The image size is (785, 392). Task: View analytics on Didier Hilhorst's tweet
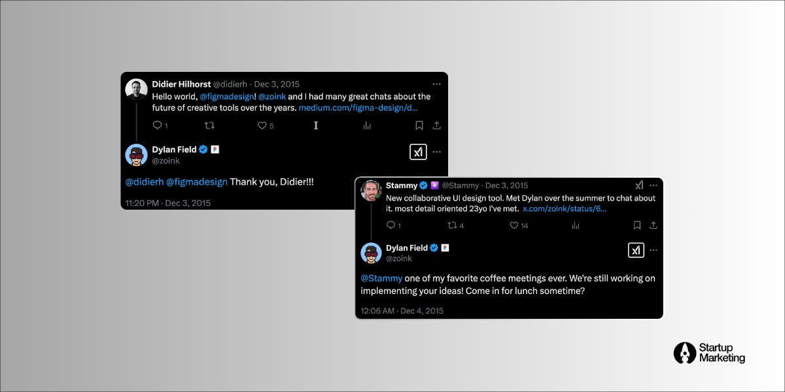(367, 125)
